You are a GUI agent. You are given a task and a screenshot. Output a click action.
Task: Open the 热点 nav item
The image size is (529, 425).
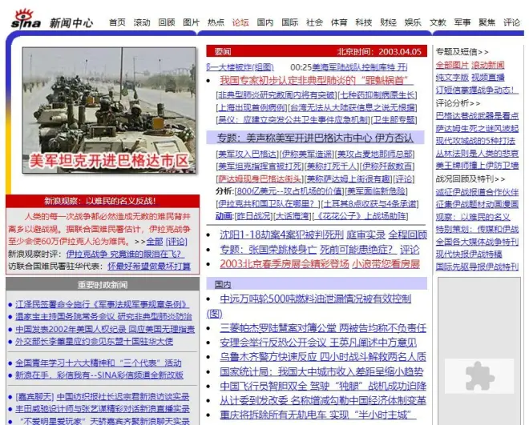tap(216, 22)
